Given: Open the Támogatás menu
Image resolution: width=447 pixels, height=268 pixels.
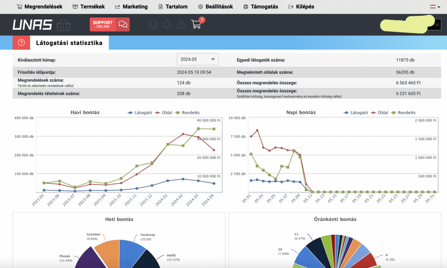Looking at the screenshot, I should point(261,7).
